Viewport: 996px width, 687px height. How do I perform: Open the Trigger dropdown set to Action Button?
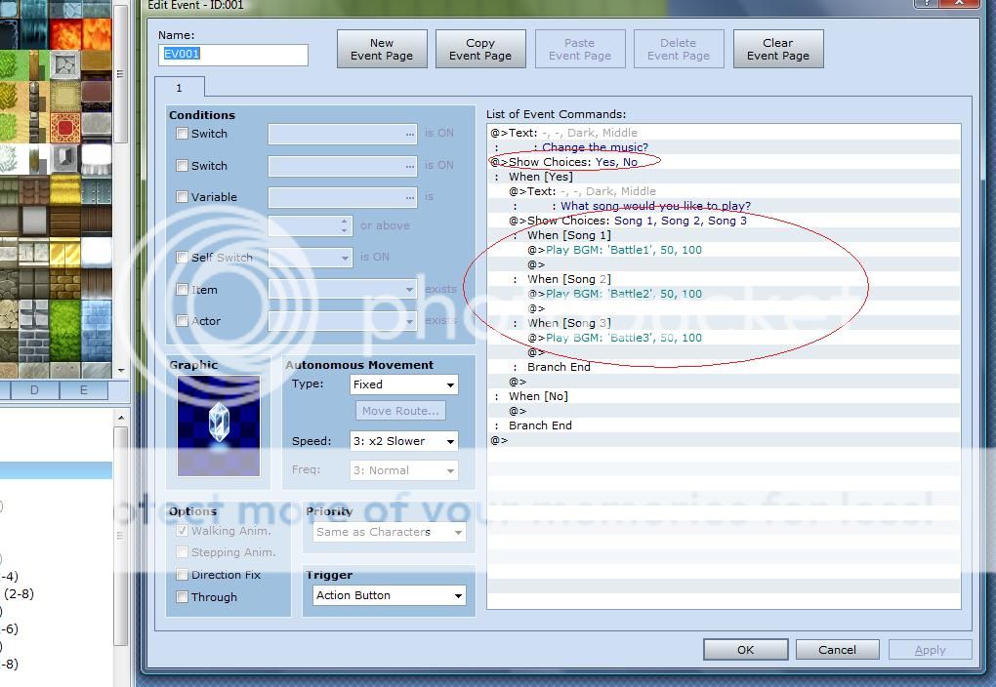[389, 595]
